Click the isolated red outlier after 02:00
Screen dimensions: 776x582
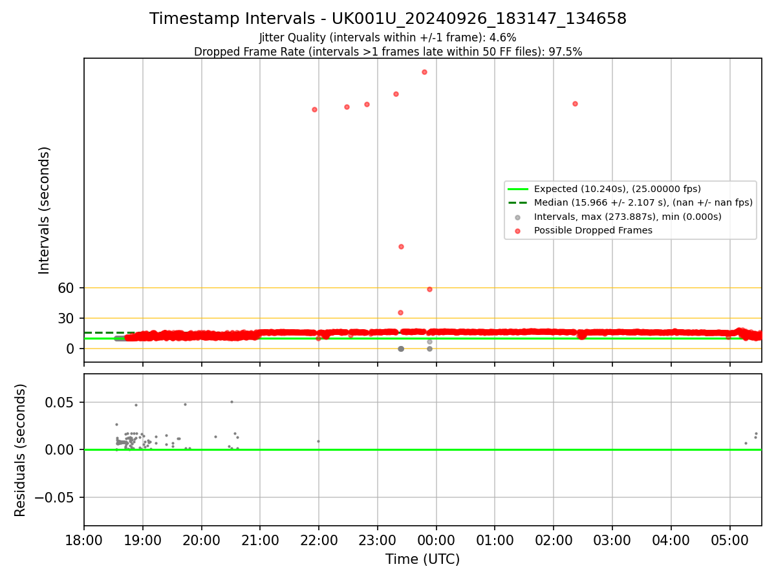(575, 103)
